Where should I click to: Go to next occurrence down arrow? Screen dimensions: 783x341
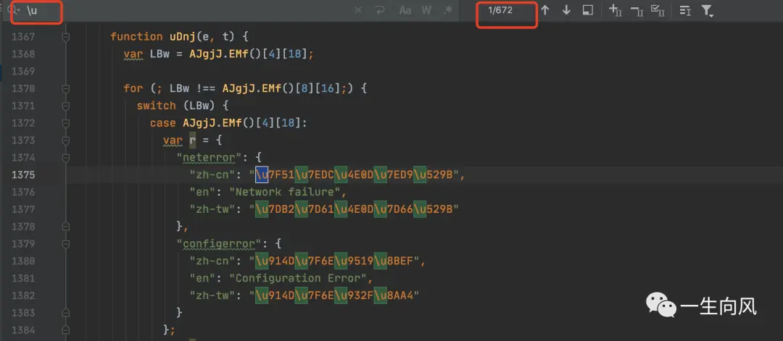pos(566,10)
